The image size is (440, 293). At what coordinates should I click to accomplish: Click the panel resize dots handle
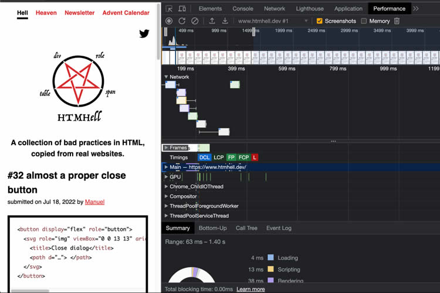pos(333,141)
